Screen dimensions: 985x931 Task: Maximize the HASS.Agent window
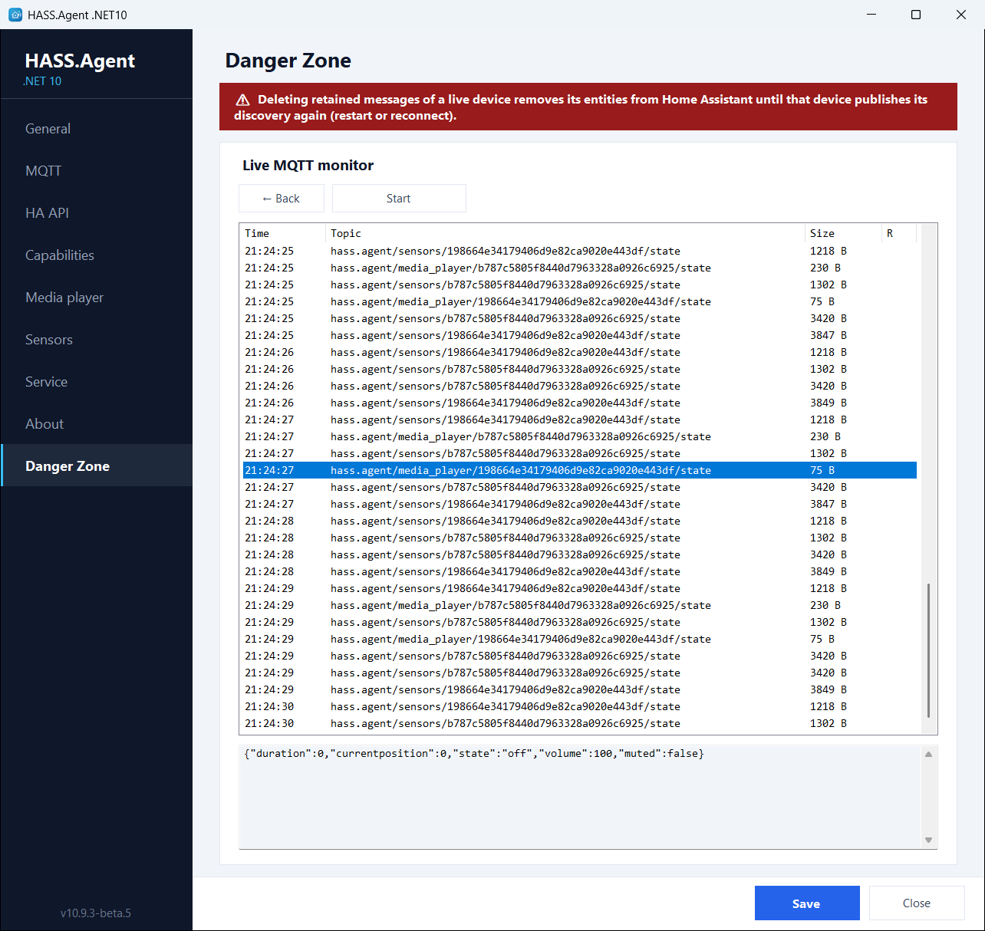(x=915, y=15)
